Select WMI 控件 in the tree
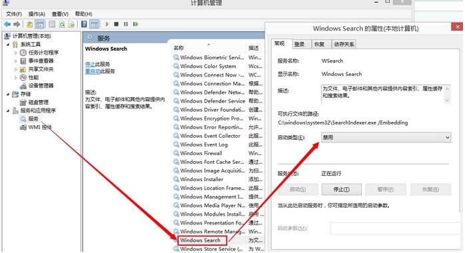This screenshot has height=253, width=465. click(x=40, y=127)
